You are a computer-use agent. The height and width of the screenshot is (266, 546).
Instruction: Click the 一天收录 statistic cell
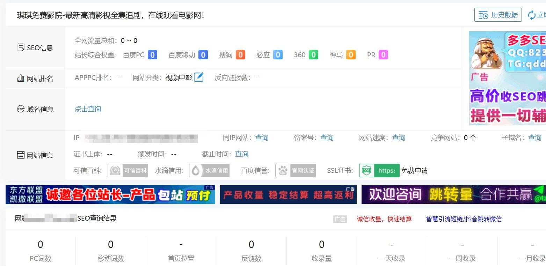pyautogui.click(x=392, y=251)
